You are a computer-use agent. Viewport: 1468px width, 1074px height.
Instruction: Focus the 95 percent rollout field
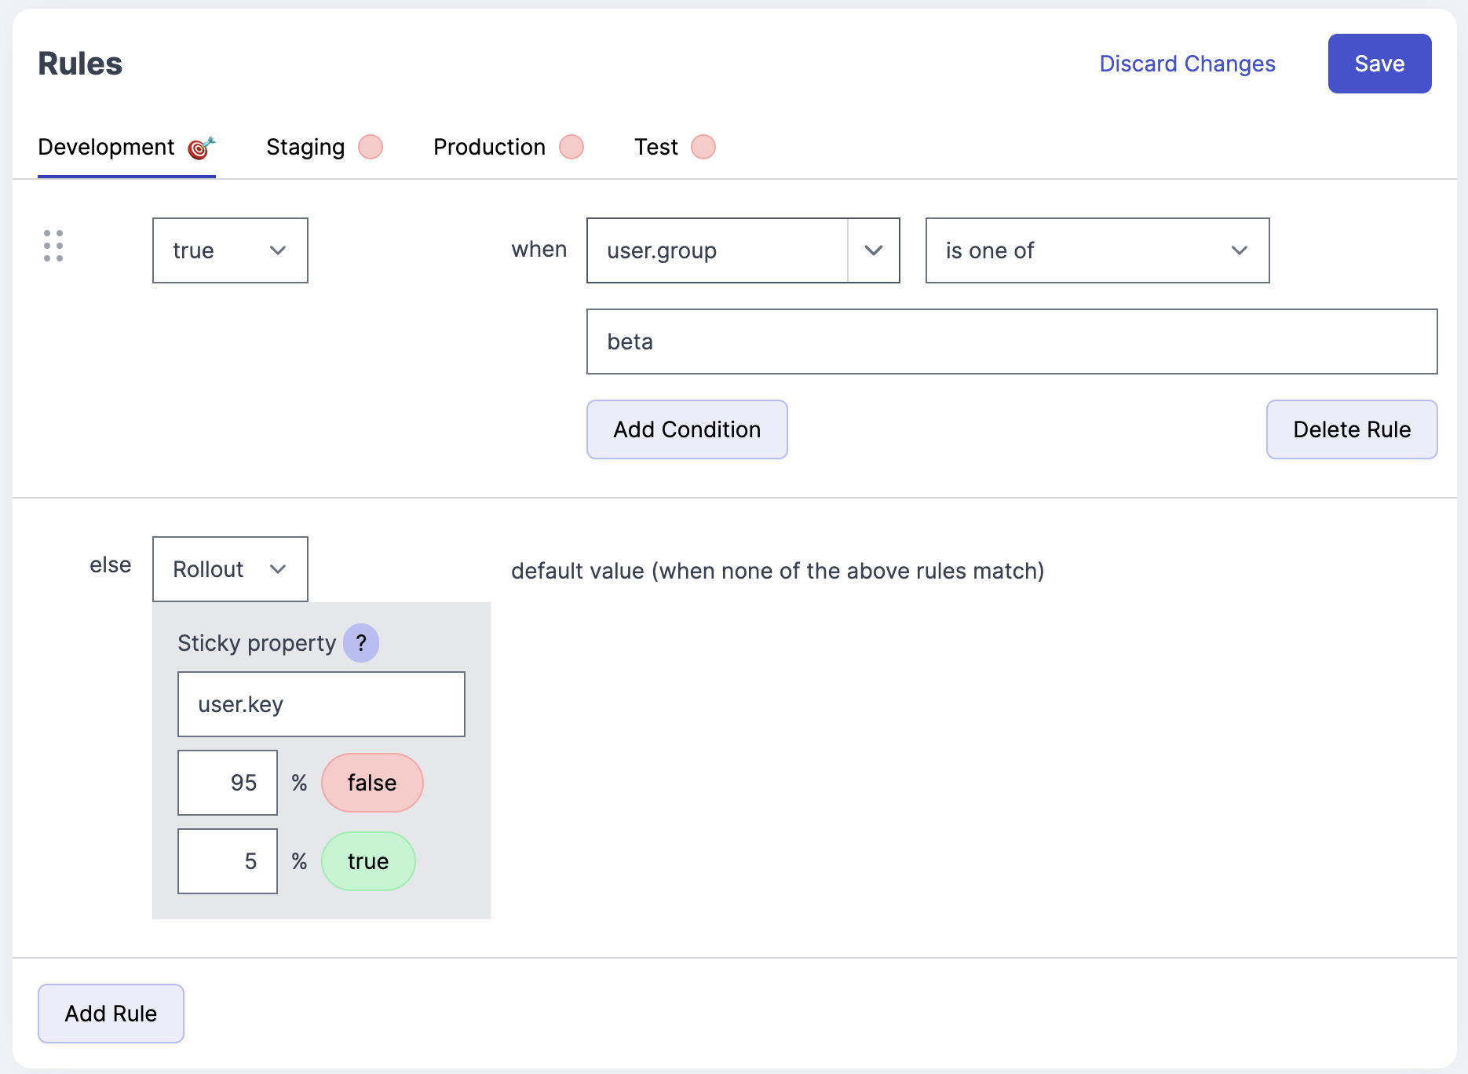[228, 783]
